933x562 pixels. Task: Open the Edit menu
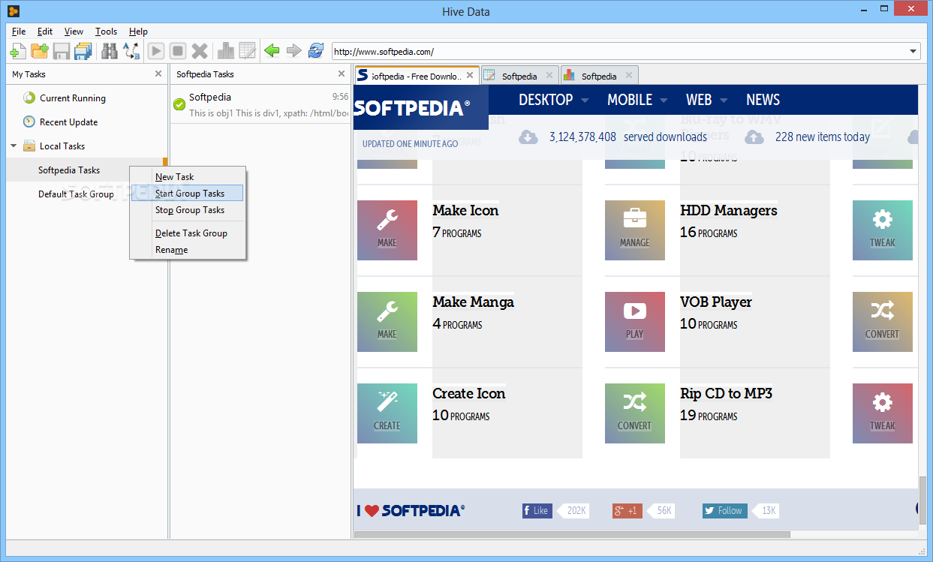click(45, 32)
